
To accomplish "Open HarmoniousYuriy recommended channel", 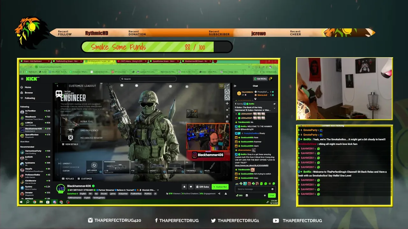I will [x=35, y=151].
